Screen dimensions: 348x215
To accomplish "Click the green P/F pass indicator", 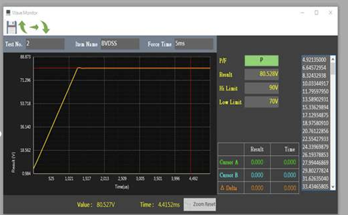I will pyautogui.click(x=261, y=61).
